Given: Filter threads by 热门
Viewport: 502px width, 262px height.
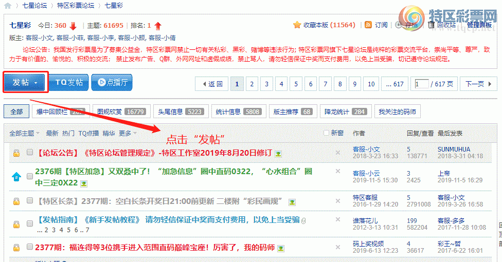Looking at the screenshot, I should (x=68, y=134).
